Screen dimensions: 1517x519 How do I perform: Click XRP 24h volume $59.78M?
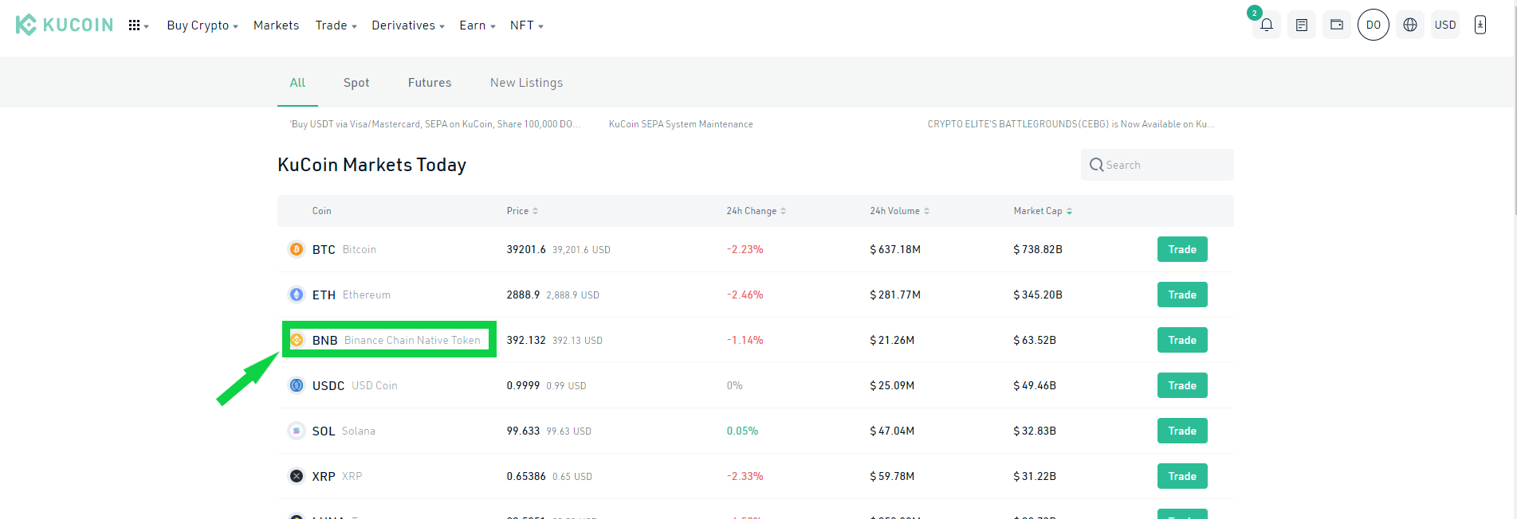tap(892, 476)
